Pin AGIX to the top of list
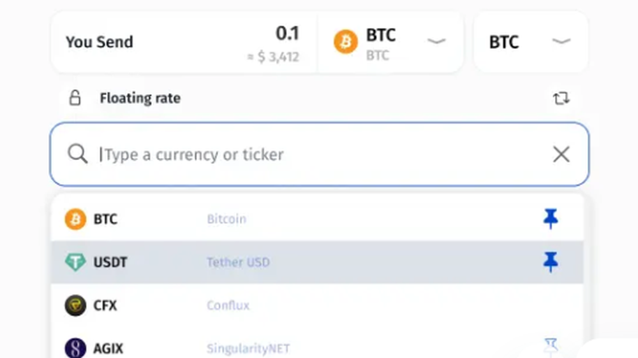The width and height of the screenshot is (638, 358). pos(551,347)
